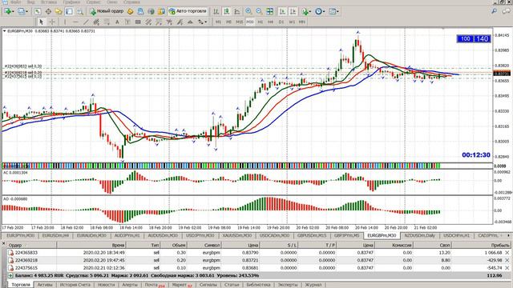Close order 224365833 with X
Screen dimensions: 513x288
click(507, 253)
